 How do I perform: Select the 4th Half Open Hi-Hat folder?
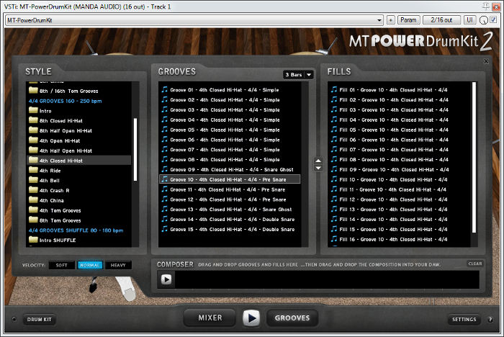coord(60,150)
